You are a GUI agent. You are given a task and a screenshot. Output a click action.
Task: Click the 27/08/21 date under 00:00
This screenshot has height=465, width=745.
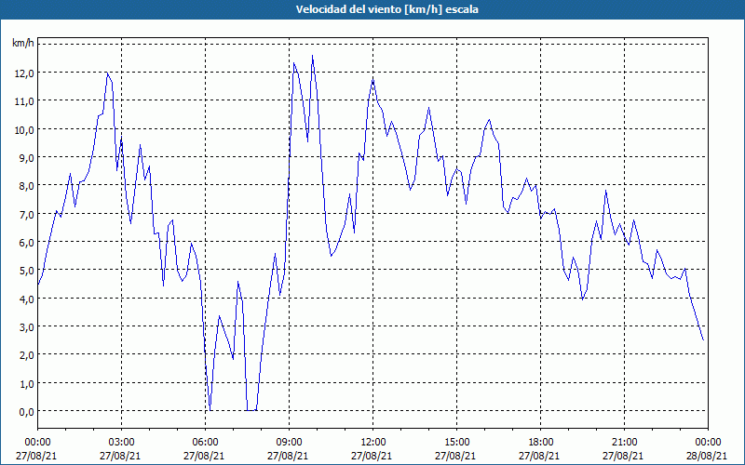pyautogui.click(x=36, y=456)
